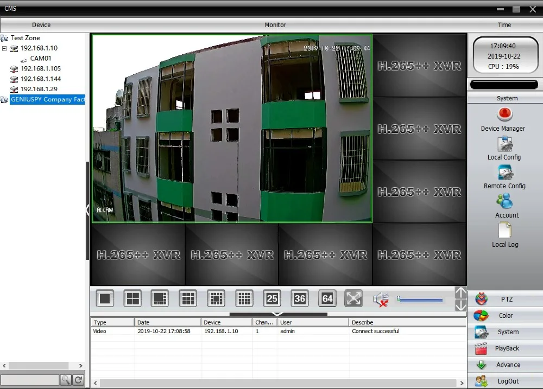Viewport: 543px width, 389px height.
Task: Switch to 25-view layout
Action: [x=272, y=298]
